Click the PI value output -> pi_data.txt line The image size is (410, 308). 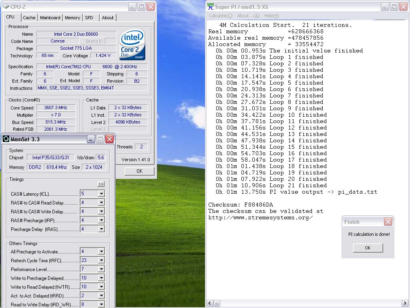click(x=297, y=192)
